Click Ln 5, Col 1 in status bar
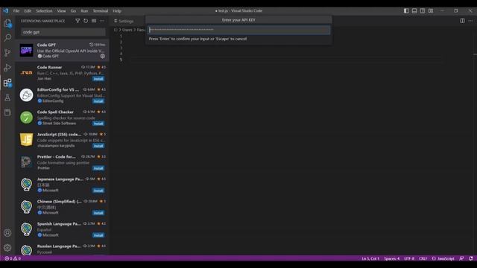This screenshot has height=268, width=477. pyautogui.click(x=370, y=258)
